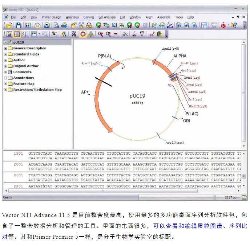Screen dimensions: 250x246
Task: Click the window layout panes icon
Action: [204, 25]
